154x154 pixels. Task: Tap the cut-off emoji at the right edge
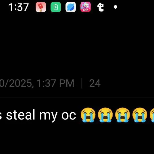coord(152,115)
